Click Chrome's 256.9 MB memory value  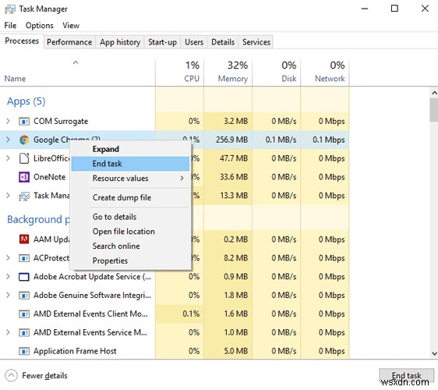[x=231, y=140]
